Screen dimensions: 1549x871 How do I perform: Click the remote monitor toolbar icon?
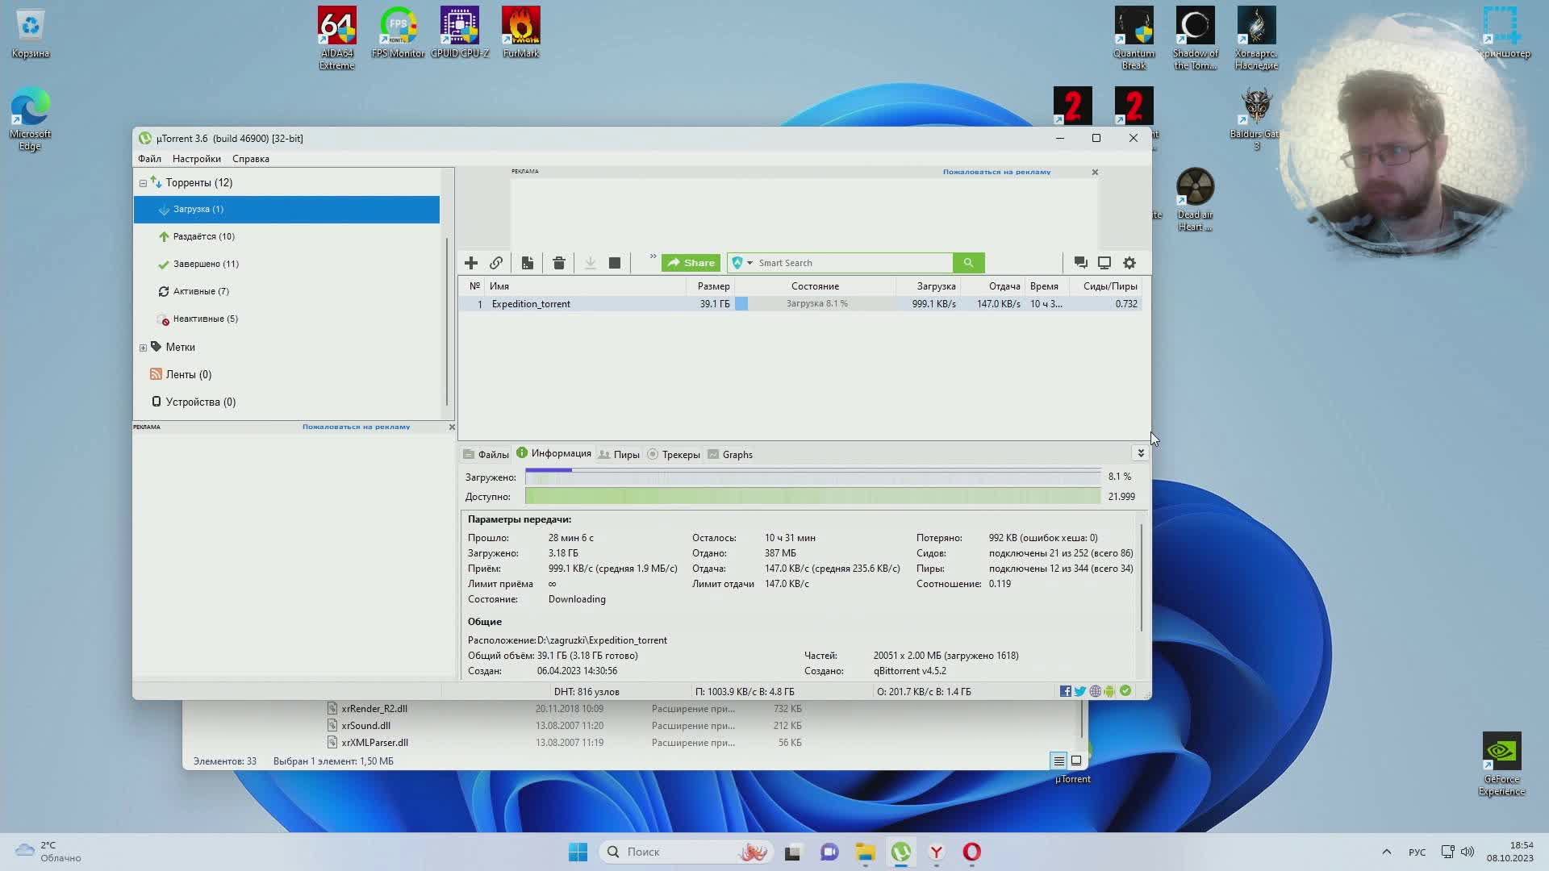point(1104,263)
